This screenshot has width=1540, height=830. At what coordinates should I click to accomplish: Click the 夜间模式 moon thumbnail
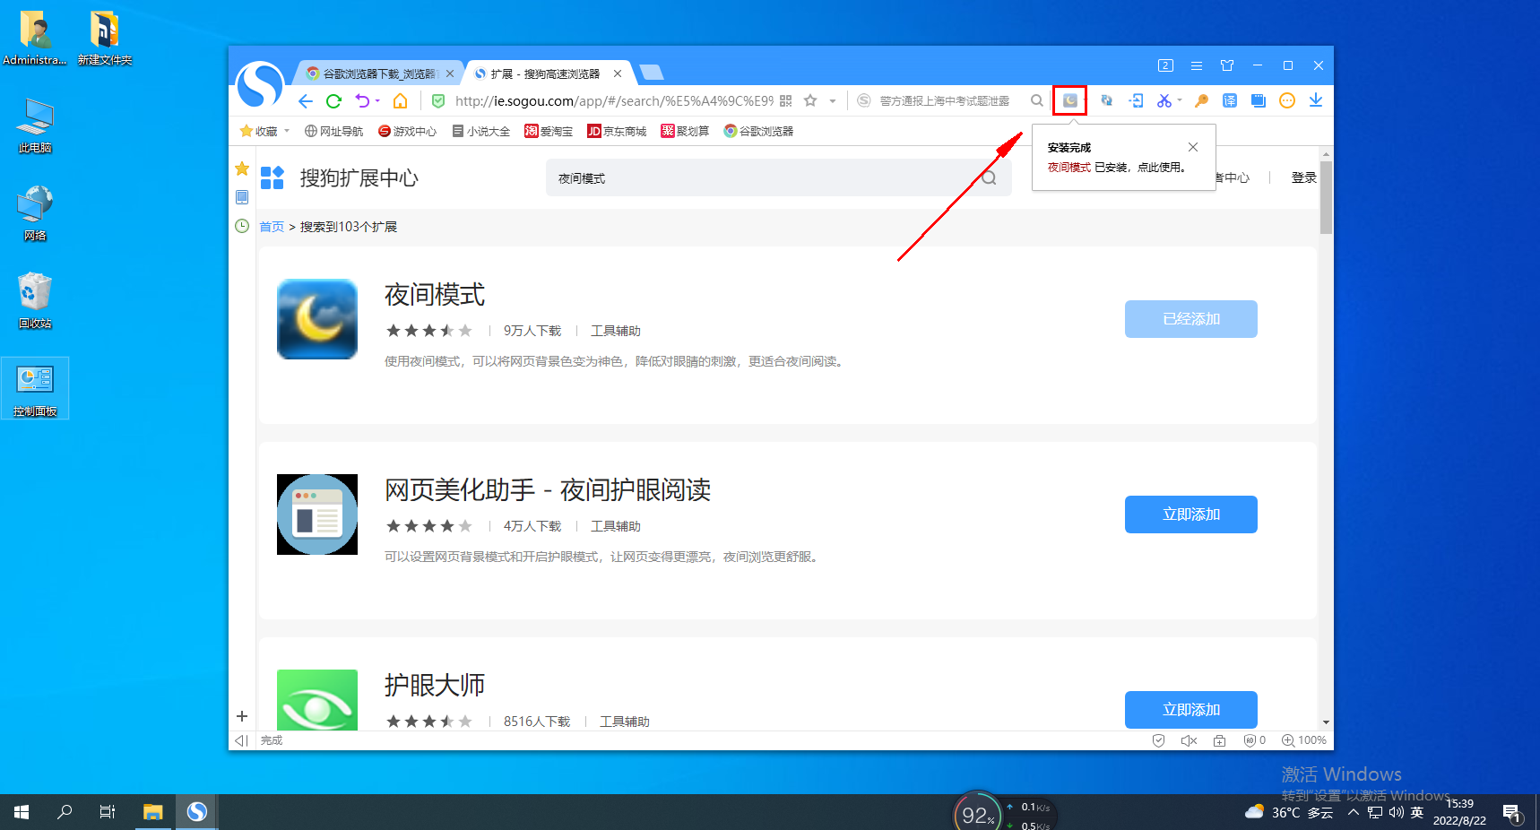[x=317, y=319]
